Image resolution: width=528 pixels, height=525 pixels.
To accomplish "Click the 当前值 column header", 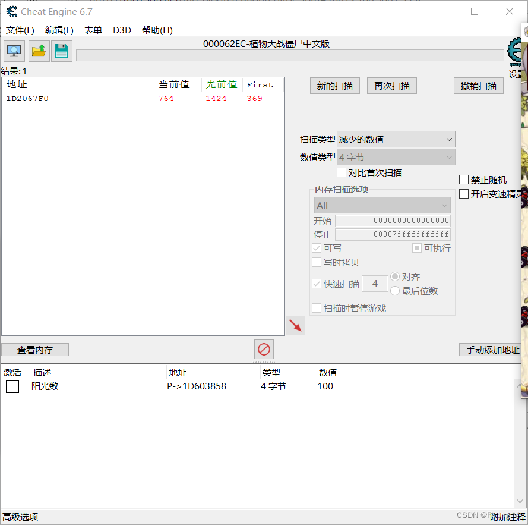I will (178, 84).
